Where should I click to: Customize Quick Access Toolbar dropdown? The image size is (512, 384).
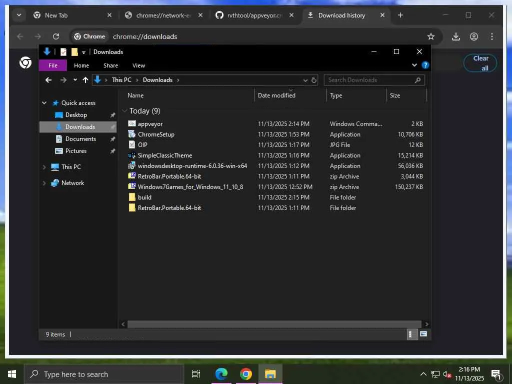pos(83,52)
